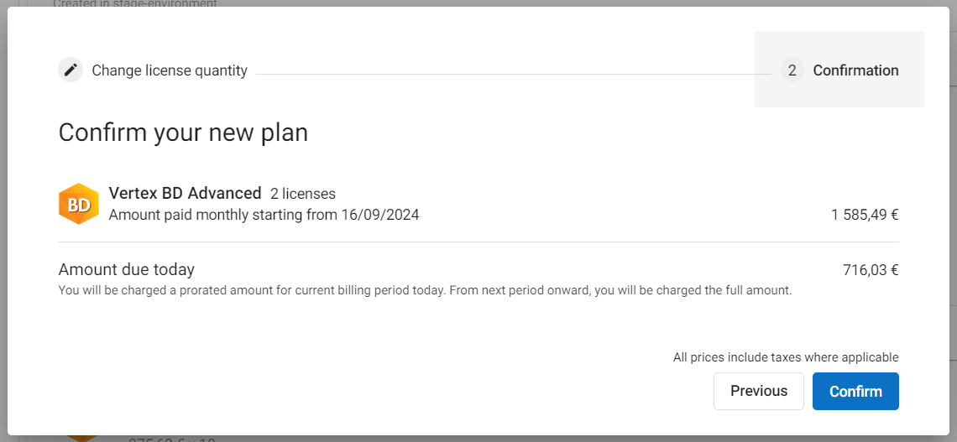Click the 1 585,49 € monthly price

click(865, 215)
